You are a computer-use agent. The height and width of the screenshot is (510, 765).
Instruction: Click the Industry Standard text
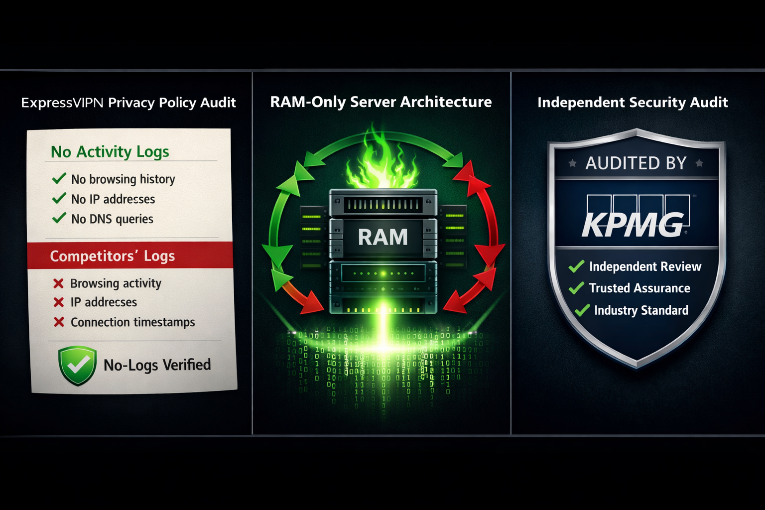pyautogui.click(x=641, y=310)
